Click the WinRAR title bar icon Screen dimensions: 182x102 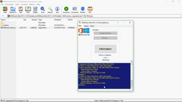[1, 1]
